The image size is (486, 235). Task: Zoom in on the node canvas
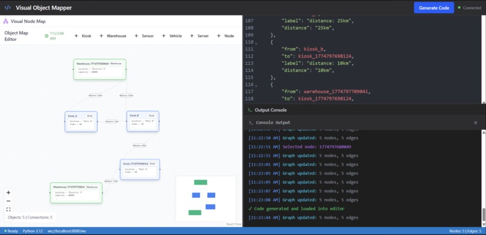click(x=8, y=192)
